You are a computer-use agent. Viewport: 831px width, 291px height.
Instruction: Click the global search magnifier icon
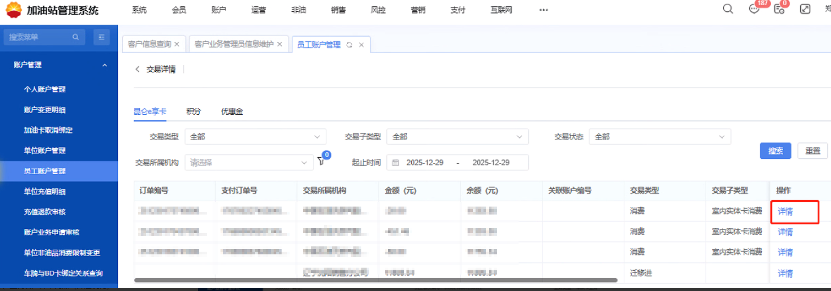[x=728, y=9]
